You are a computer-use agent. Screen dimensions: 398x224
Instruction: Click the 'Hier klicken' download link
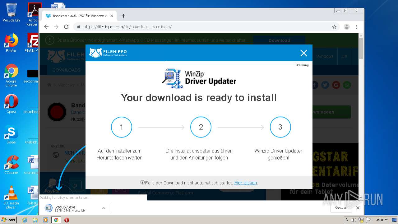[x=245, y=183]
